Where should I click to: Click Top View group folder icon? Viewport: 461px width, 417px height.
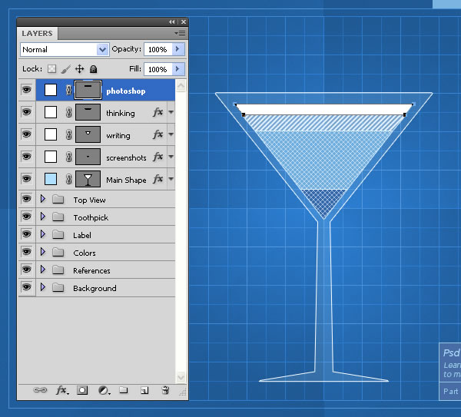point(58,200)
